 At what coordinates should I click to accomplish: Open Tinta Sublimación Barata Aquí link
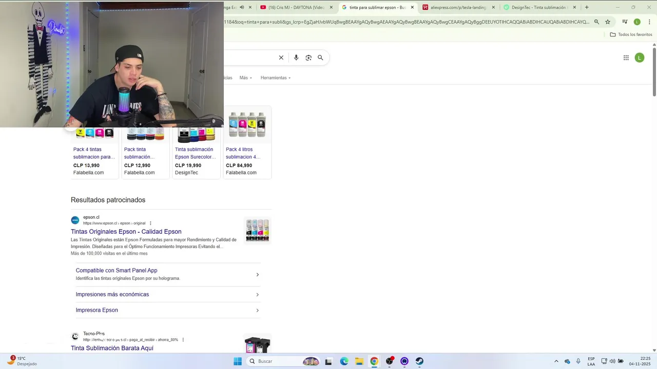(112, 348)
